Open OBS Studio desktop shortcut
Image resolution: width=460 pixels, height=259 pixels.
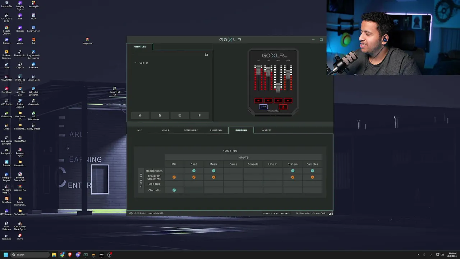click(6, 102)
